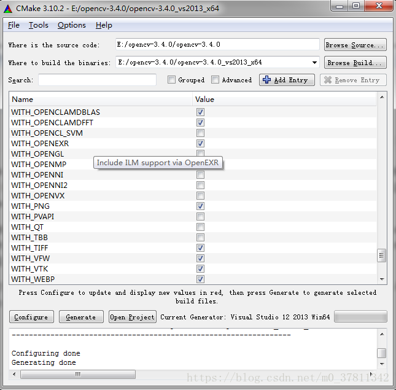This screenshot has width=396, height=390.
Task: Select the WITH_TBB row name
Action: [x=29, y=238]
